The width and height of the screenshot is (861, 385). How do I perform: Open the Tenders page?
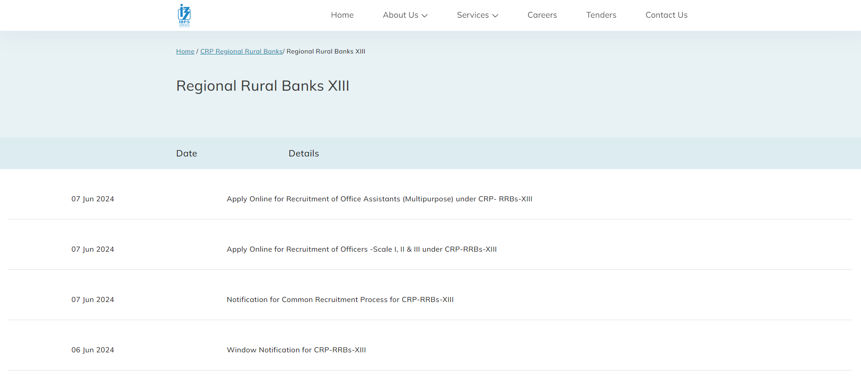point(601,15)
